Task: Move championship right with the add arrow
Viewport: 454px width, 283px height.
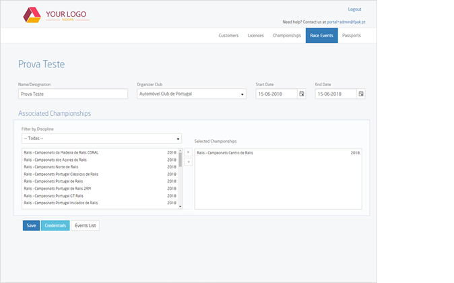Action: pos(188,152)
